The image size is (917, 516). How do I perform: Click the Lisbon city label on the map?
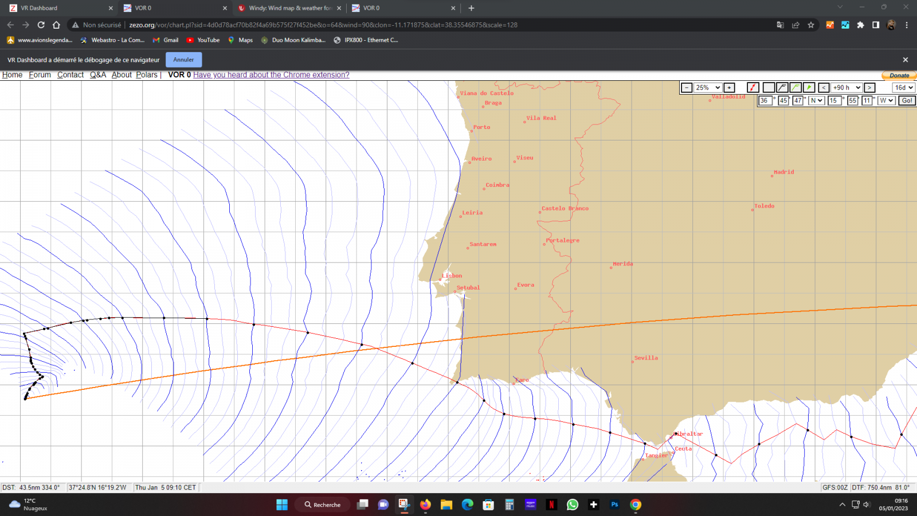(452, 276)
